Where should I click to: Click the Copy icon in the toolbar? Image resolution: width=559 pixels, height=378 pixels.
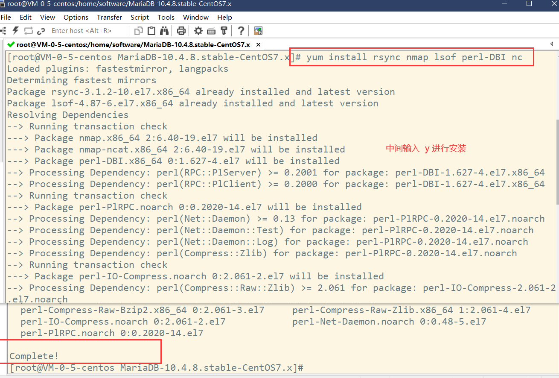pos(139,31)
